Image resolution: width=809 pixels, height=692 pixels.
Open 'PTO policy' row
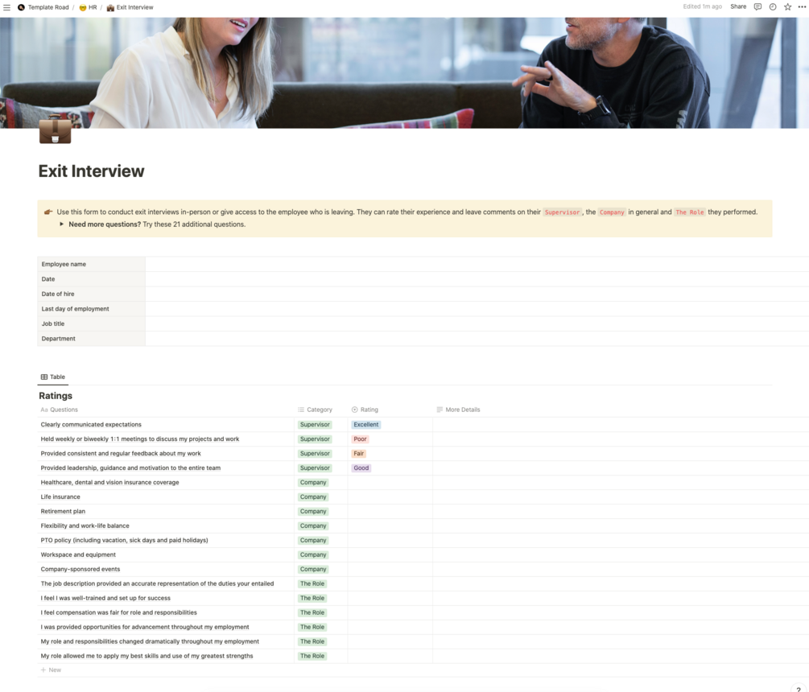(124, 540)
